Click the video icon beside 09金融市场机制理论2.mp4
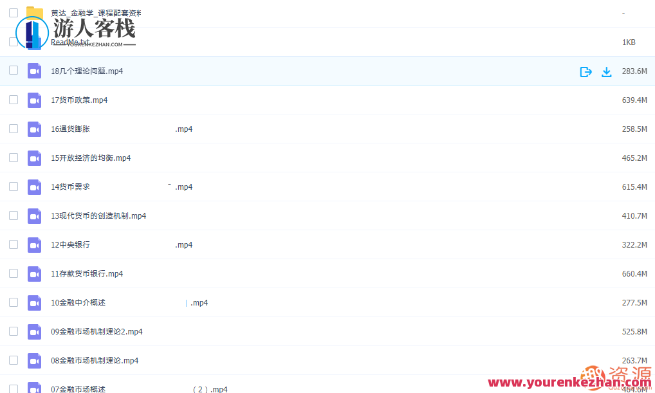Screen dimensions: 655x393 [x=35, y=332]
